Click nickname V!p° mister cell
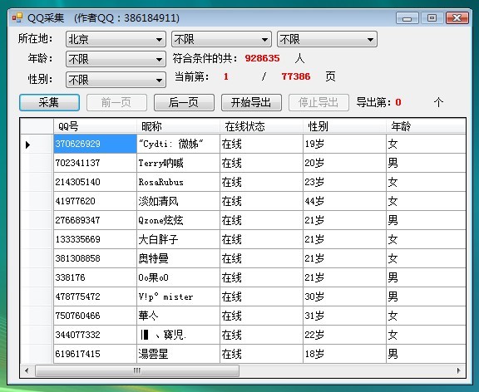Screen dimensions: 479x392 click(x=179, y=296)
